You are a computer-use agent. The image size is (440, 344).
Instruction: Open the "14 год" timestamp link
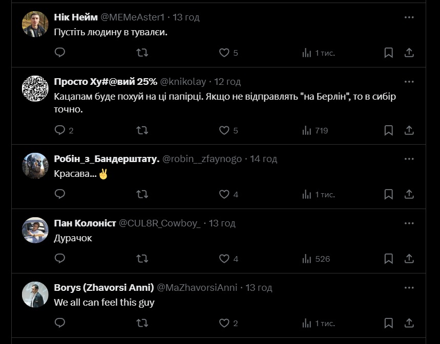point(263,159)
